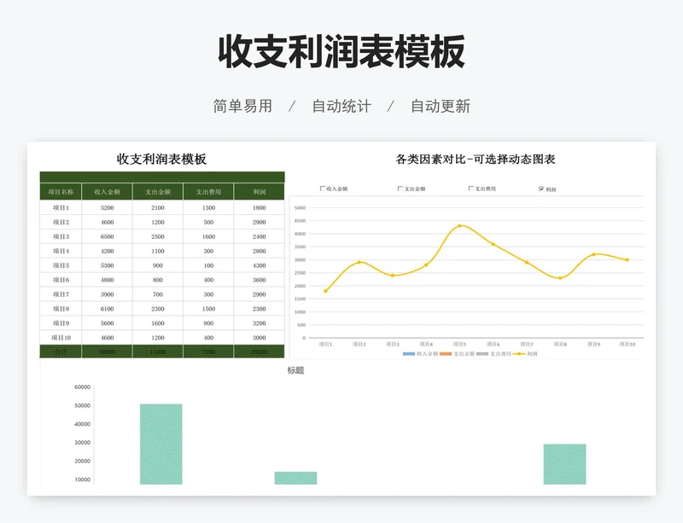Click the 60000 label on the bar chart axis
This screenshot has height=523, width=683.
(82, 386)
